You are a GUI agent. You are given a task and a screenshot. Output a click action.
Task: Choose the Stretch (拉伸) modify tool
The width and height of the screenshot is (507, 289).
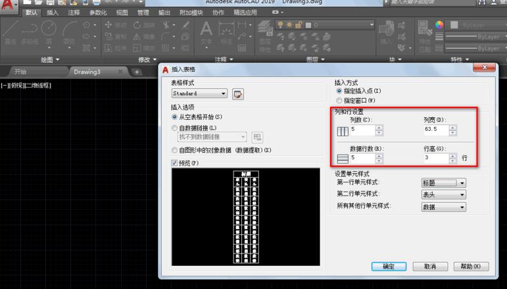click(116, 48)
